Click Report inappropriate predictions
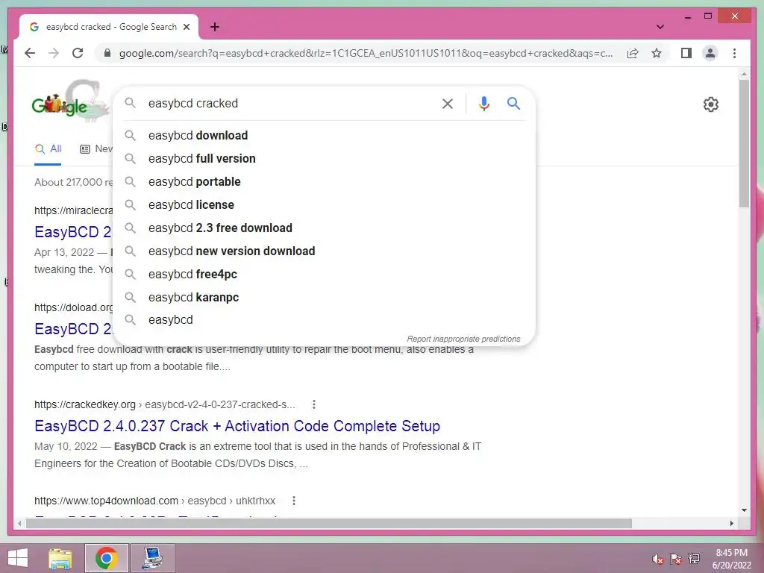Image resolution: width=764 pixels, height=573 pixels. click(463, 339)
